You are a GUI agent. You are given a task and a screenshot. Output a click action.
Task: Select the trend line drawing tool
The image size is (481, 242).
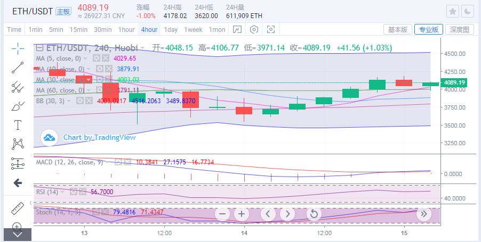point(18,68)
